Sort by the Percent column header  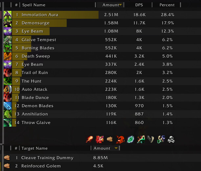pyautogui.click(x=167, y=5)
